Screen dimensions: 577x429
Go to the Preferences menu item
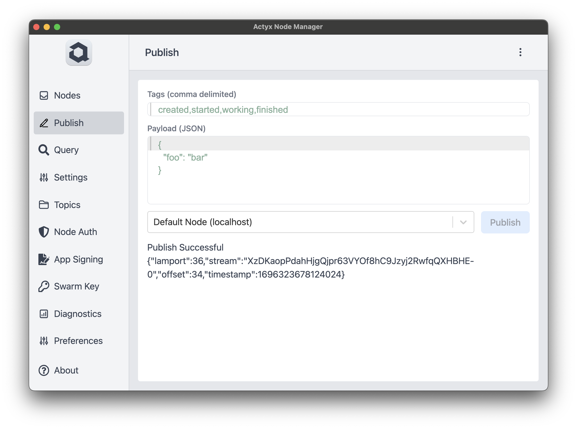[78, 341]
